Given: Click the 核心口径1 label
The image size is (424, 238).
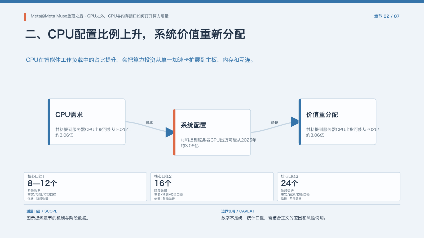Looking at the screenshot, I should point(36,176).
